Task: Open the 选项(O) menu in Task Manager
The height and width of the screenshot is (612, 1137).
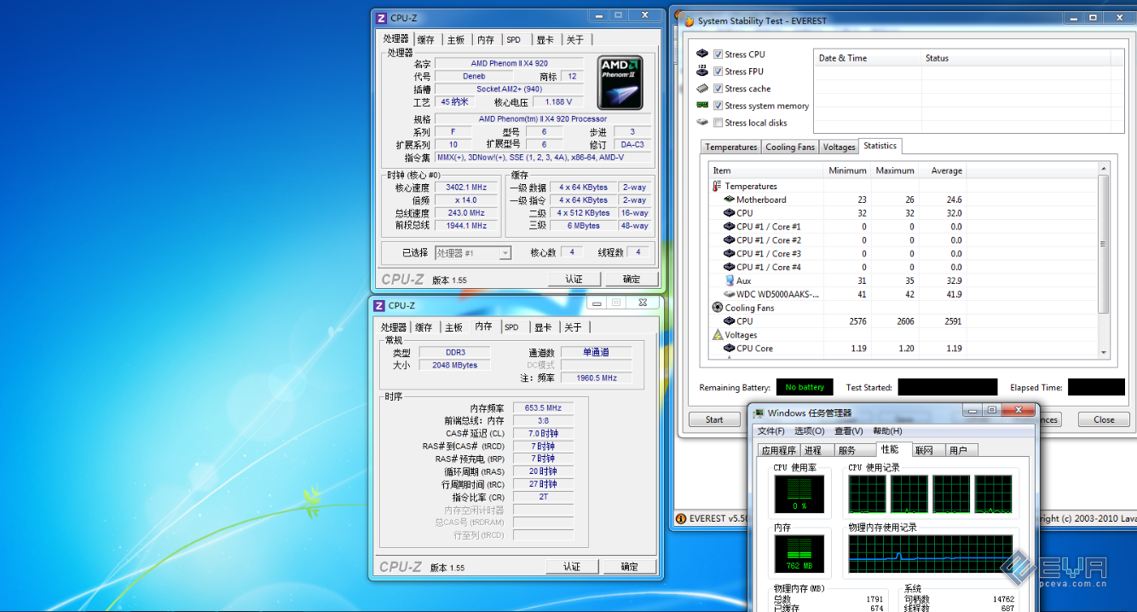Action: 810,431
